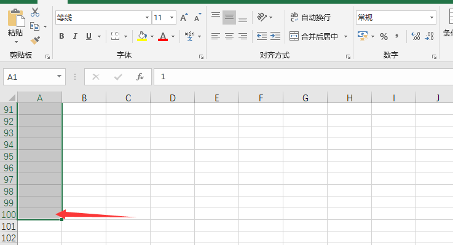This screenshot has width=453, height=245.
Task: Open font color palette arrow
Action: pyautogui.click(x=173, y=36)
